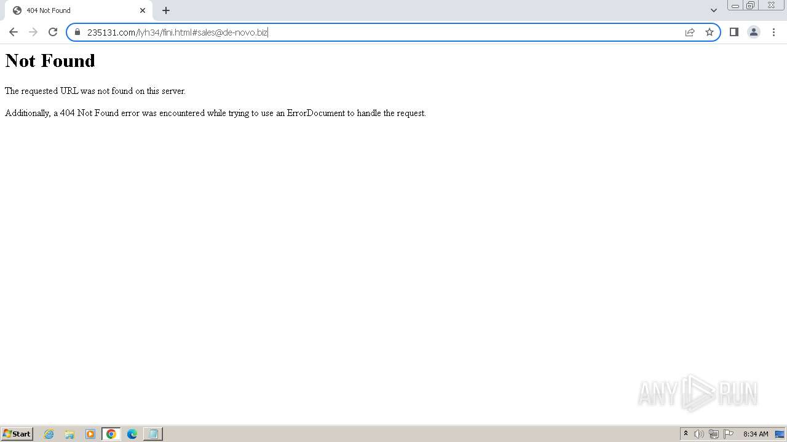
Task: Open the notepad taskbar item
Action: pyautogui.click(x=153, y=434)
